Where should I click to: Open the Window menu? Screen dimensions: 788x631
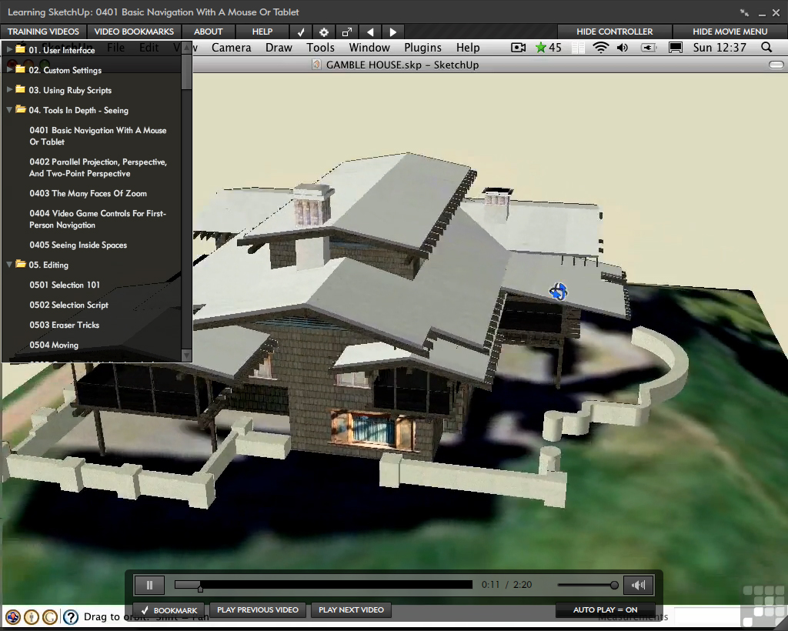point(369,48)
